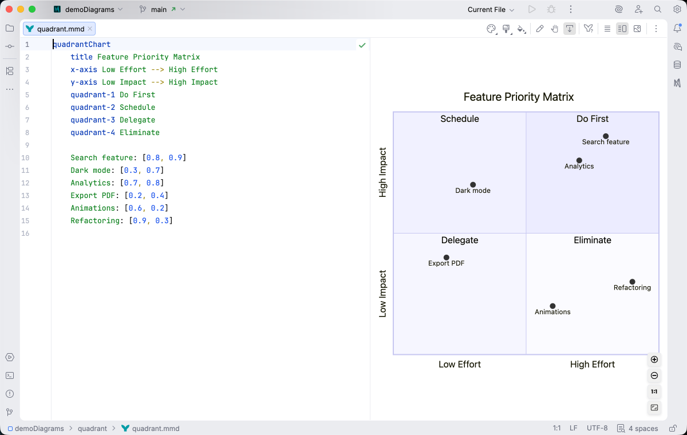Click the fill bucket color icon
The height and width of the screenshot is (435, 687).
[521, 29]
